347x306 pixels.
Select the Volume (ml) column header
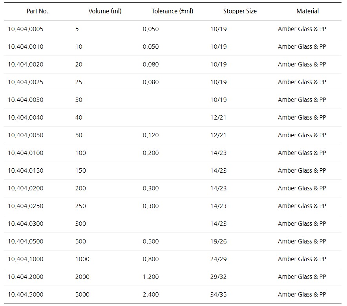tap(105, 11)
